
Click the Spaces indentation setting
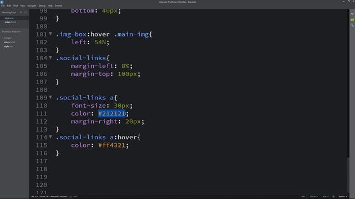[x=343, y=197]
